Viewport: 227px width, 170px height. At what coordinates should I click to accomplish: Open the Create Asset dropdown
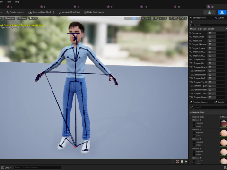coord(15,12)
